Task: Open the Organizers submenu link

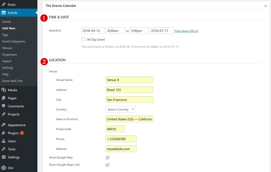Action: coord(10,55)
